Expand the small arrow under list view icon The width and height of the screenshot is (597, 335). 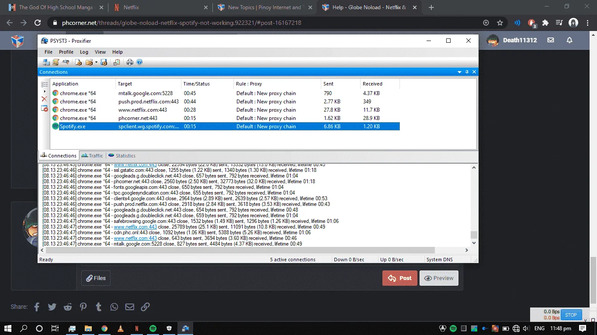(45, 91)
